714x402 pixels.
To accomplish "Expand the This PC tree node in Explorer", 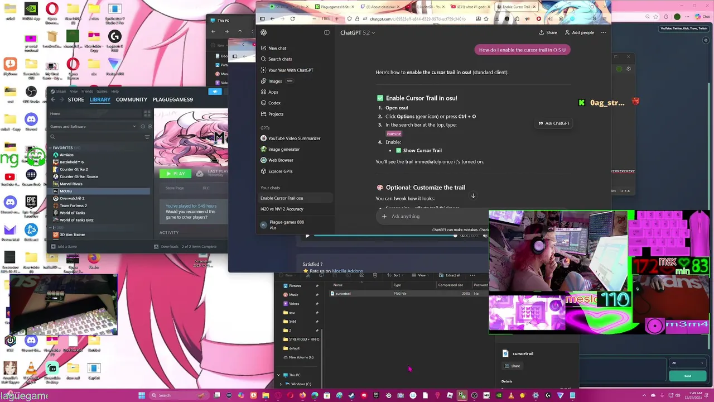I will click(278, 375).
